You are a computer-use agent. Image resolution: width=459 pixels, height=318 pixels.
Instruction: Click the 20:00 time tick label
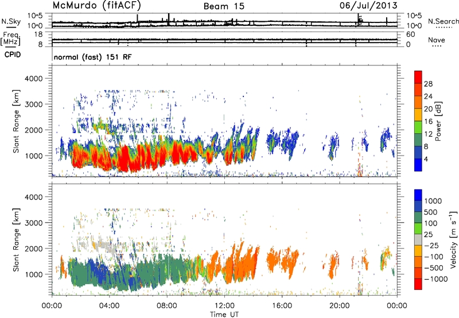340,306
